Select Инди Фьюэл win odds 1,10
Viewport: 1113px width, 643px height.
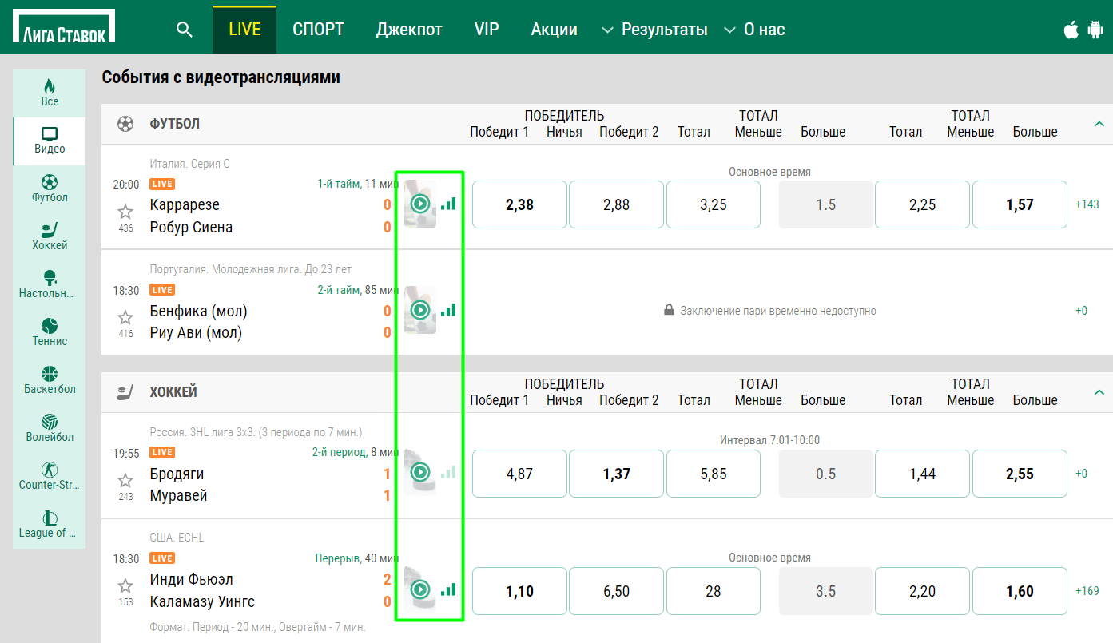coord(520,591)
